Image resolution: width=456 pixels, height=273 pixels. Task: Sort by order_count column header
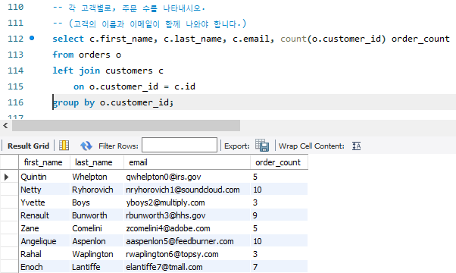point(279,162)
